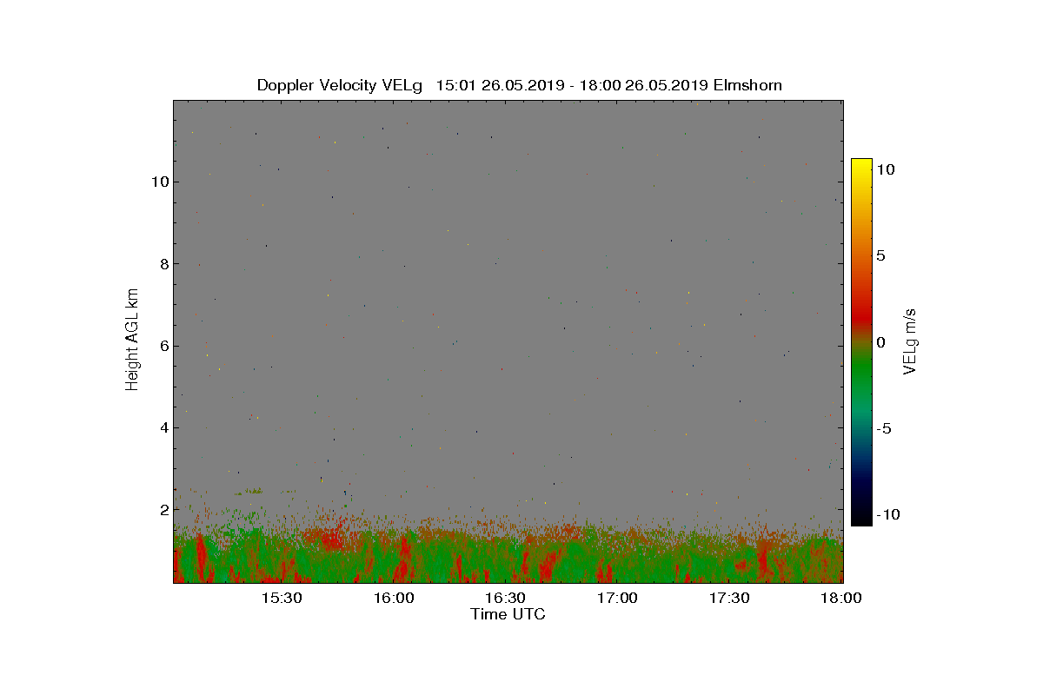The image size is (1043, 695).
Task: Click the "Height AGL km" axis label
Action: tap(132, 339)
